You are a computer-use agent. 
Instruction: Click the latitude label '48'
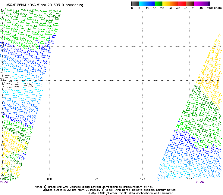click(x=2, y=46)
